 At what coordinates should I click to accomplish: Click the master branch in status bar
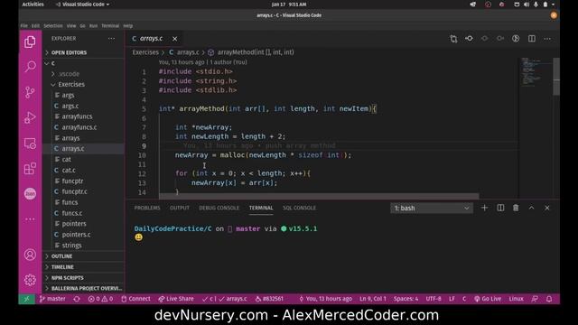tap(52, 299)
